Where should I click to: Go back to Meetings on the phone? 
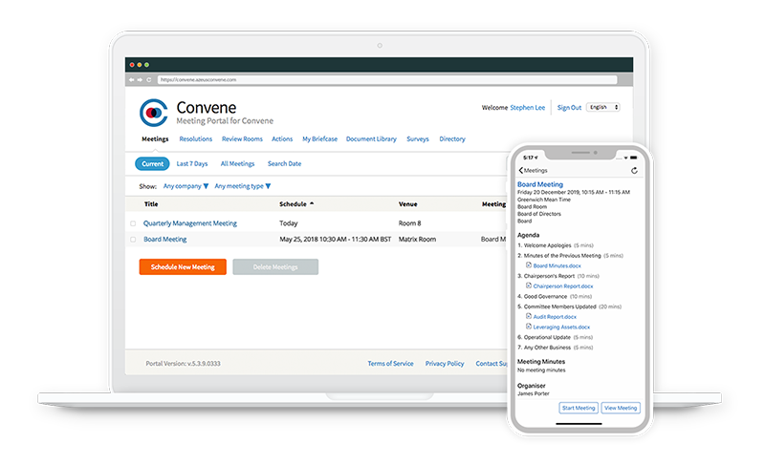533,170
